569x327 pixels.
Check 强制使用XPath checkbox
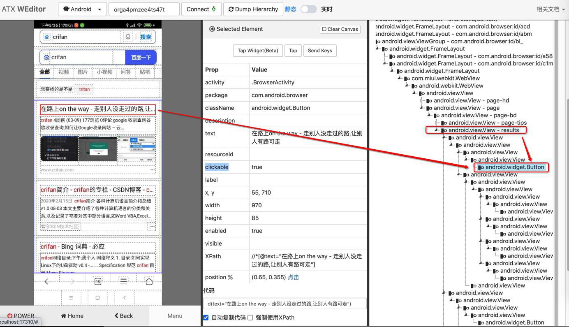coord(250,318)
